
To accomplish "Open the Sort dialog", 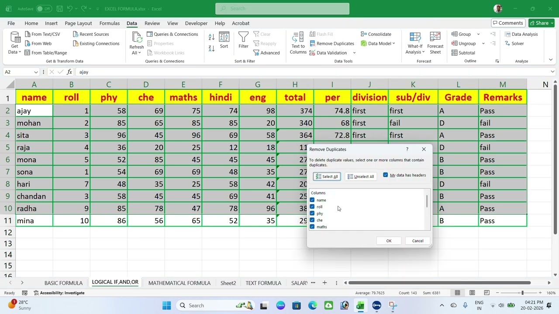I will tap(224, 40).
